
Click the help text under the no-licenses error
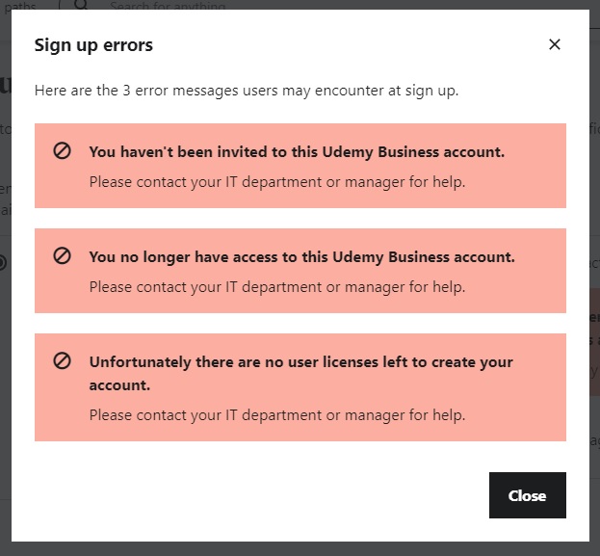[276, 415]
